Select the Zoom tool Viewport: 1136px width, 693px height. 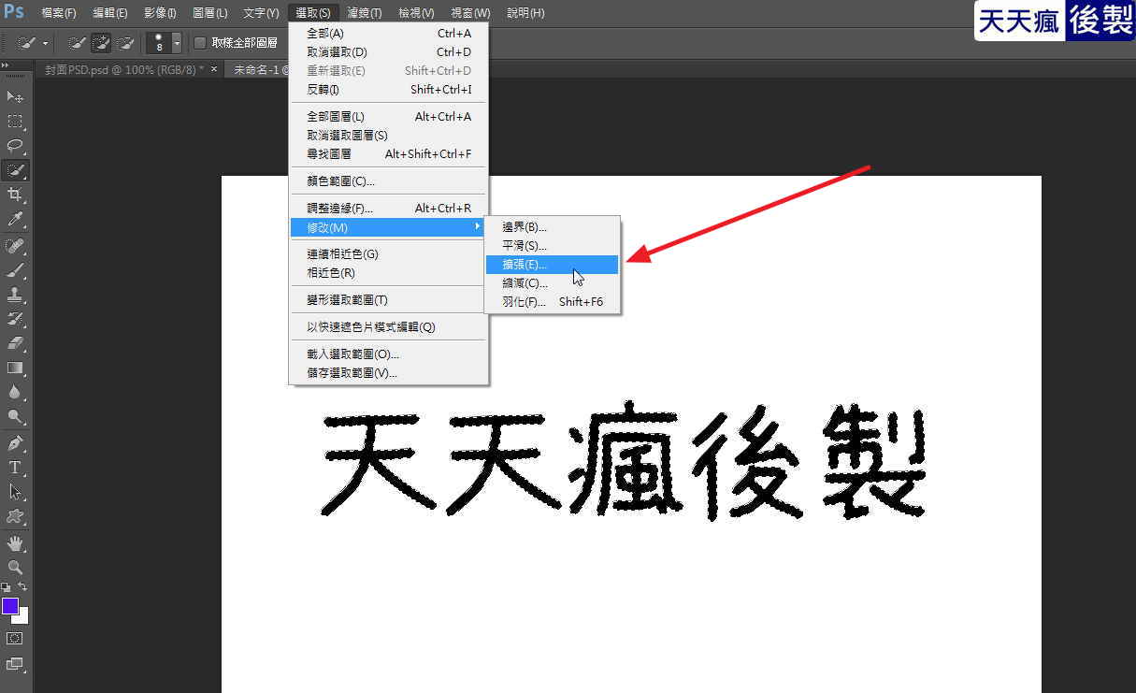(x=16, y=568)
